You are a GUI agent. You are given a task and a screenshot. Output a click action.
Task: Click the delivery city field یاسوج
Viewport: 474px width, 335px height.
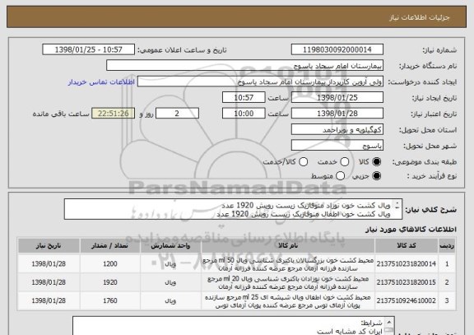click(337, 146)
